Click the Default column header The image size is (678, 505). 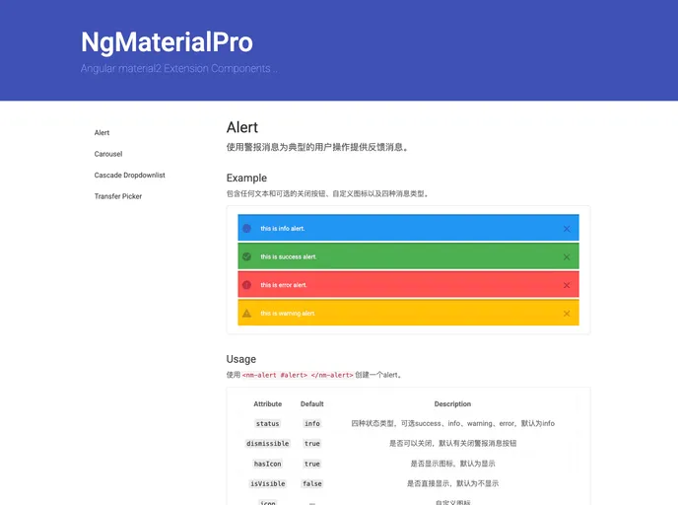(312, 403)
